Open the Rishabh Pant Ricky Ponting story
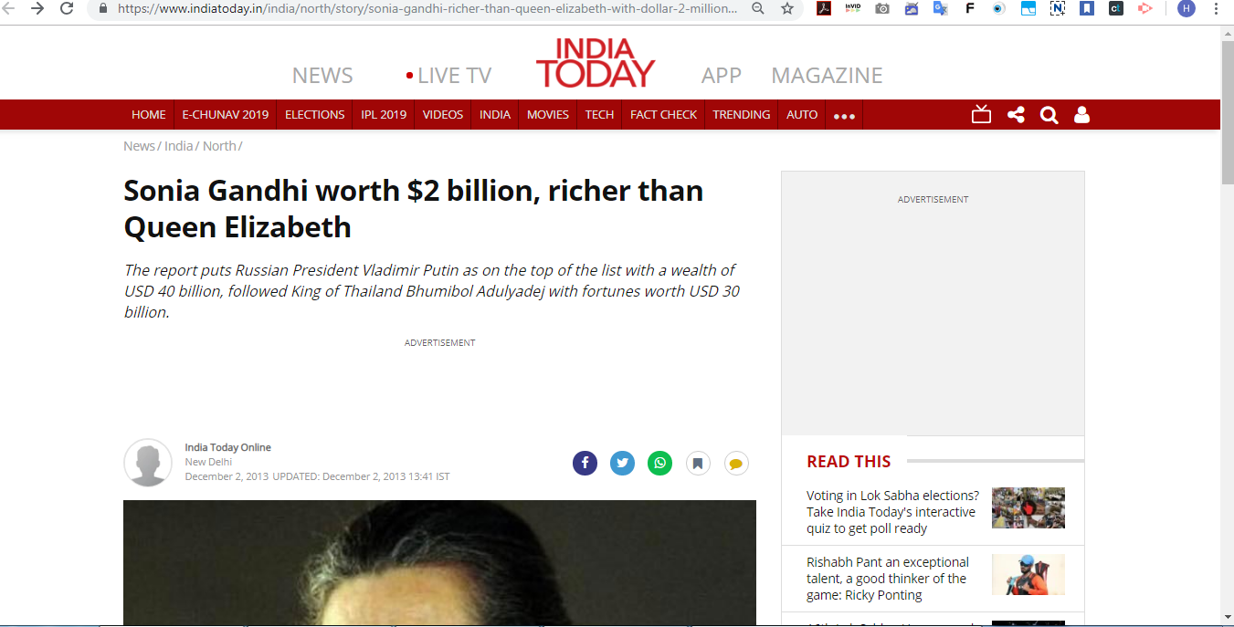The image size is (1234, 627). click(888, 579)
